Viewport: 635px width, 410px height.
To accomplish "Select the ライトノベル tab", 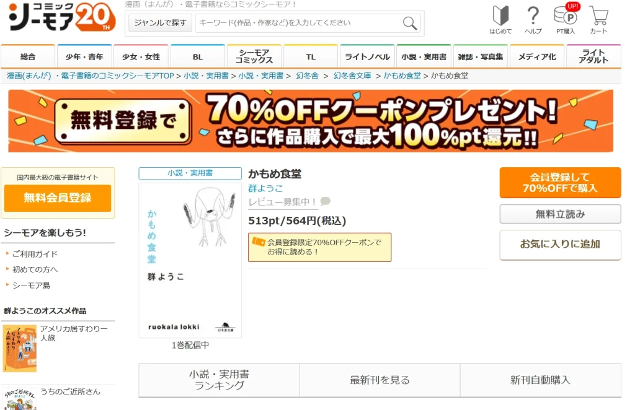I will click(367, 56).
